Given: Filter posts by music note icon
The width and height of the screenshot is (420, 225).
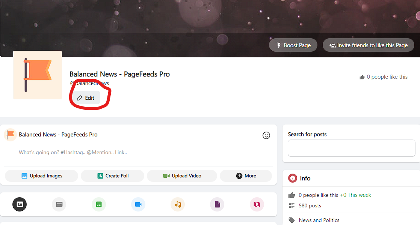Looking at the screenshot, I should point(178,204).
